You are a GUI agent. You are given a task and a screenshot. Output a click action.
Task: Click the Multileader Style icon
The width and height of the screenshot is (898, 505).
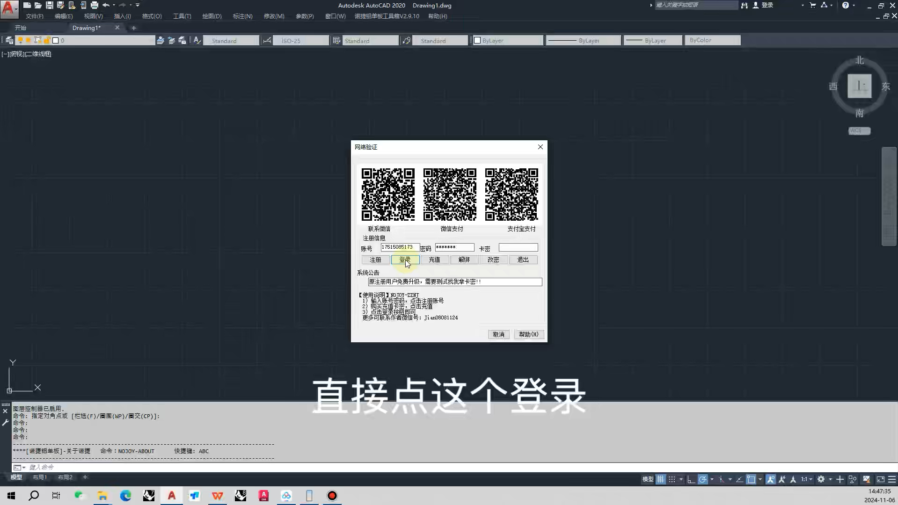click(406, 40)
